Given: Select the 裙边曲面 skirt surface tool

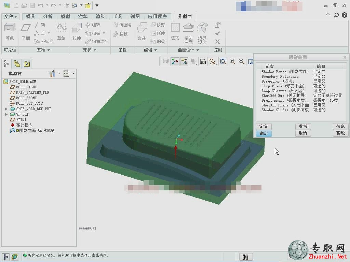Looking at the screenshot, I should coord(189,33).
